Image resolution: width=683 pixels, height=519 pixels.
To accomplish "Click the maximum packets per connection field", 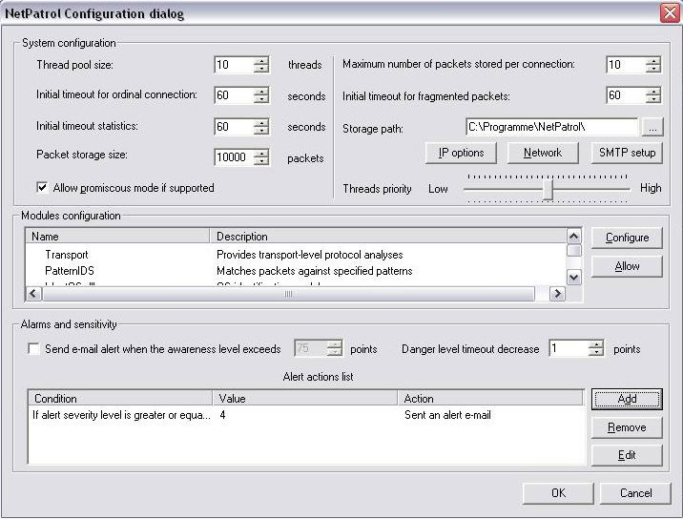I will [626, 65].
